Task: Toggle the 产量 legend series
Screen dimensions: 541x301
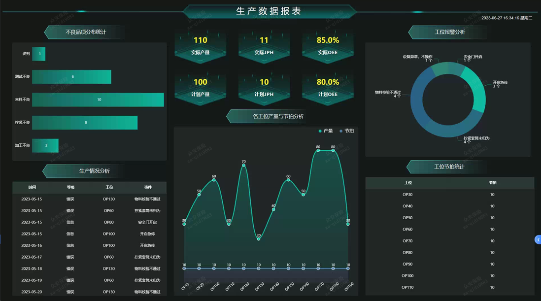Action: [x=325, y=131]
